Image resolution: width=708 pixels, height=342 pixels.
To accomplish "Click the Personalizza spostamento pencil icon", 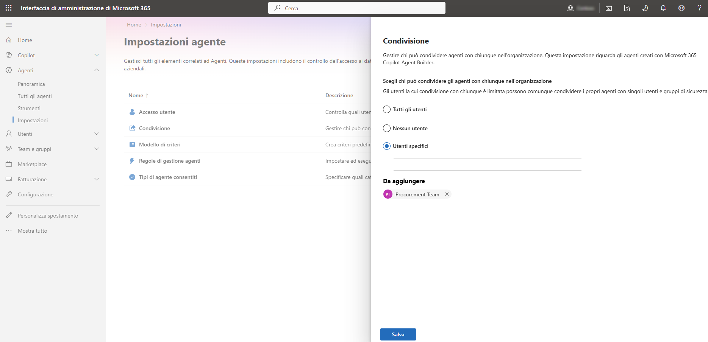I will [x=9, y=215].
